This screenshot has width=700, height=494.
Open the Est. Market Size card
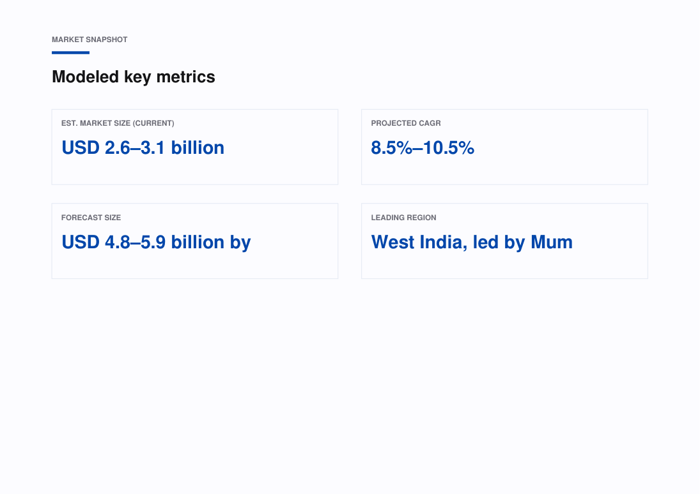point(194,147)
